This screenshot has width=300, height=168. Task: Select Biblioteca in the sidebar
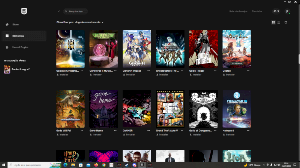[18, 36]
